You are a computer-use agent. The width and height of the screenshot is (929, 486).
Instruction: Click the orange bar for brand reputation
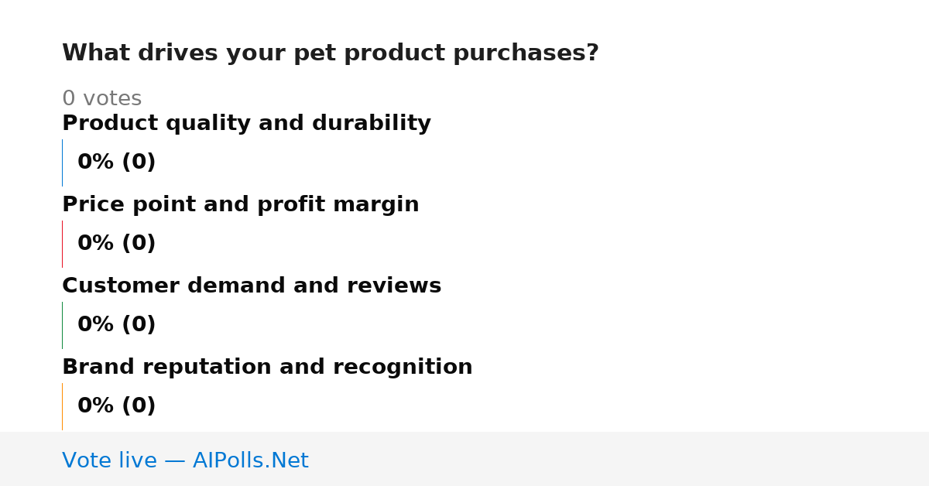click(62, 406)
